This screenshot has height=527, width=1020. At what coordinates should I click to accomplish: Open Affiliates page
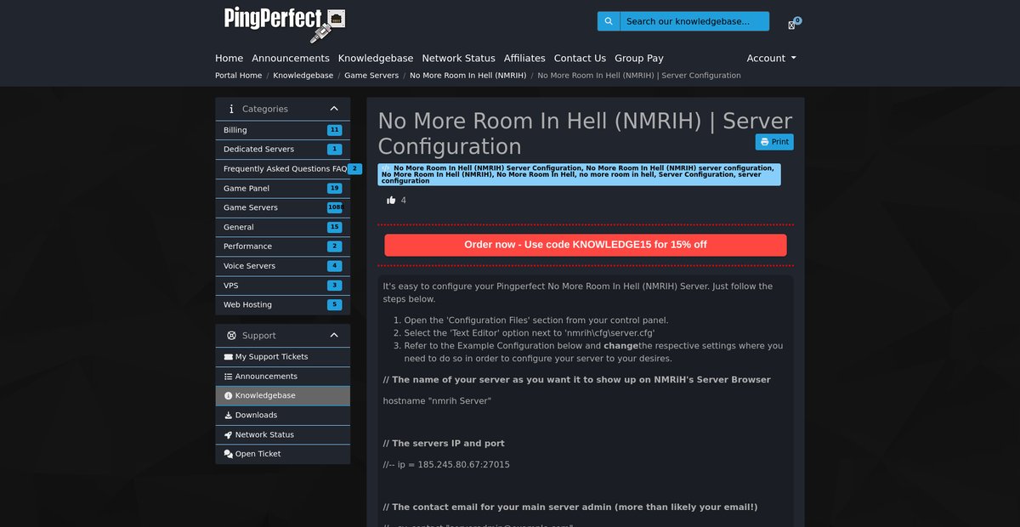point(524,59)
